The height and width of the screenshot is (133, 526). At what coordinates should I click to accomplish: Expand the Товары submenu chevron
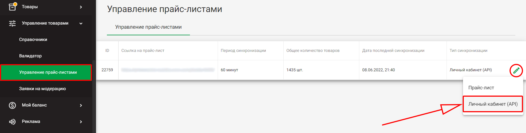[81, 7]
